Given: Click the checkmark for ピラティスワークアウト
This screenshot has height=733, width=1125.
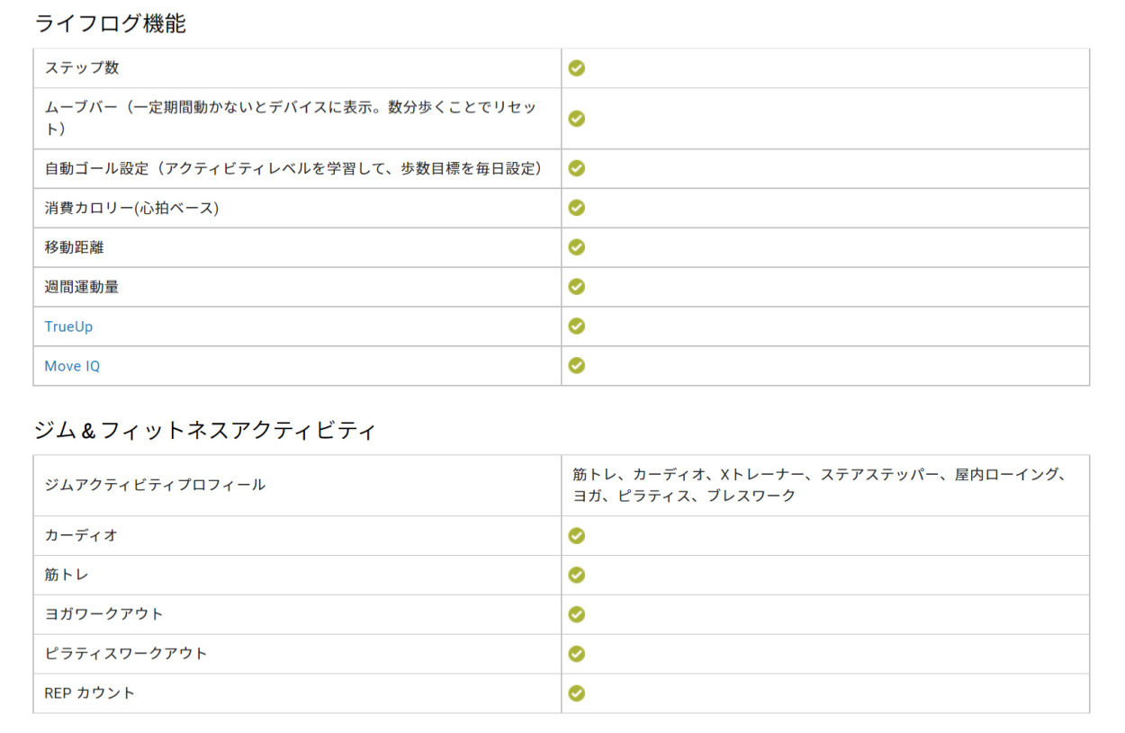Looking at the screenshot, I should click(x=577, y=655).
